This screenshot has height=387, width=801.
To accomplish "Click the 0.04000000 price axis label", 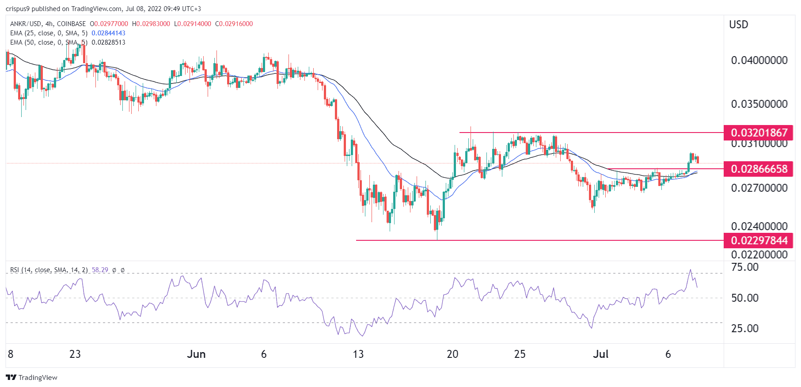I will click(x=759, y=61).
